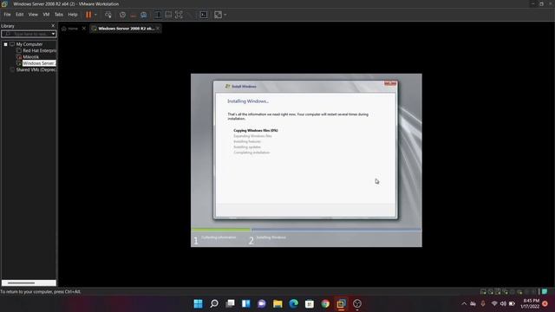Screen dimensions: 555x312
Task: Open the Tabs menu
Action: click(59, 15)
